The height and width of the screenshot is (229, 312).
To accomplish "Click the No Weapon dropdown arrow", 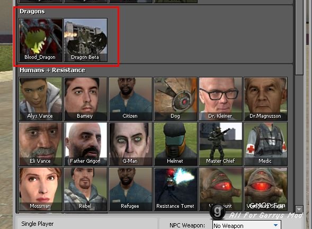I will pyautogui.click(x=275, y=225).
